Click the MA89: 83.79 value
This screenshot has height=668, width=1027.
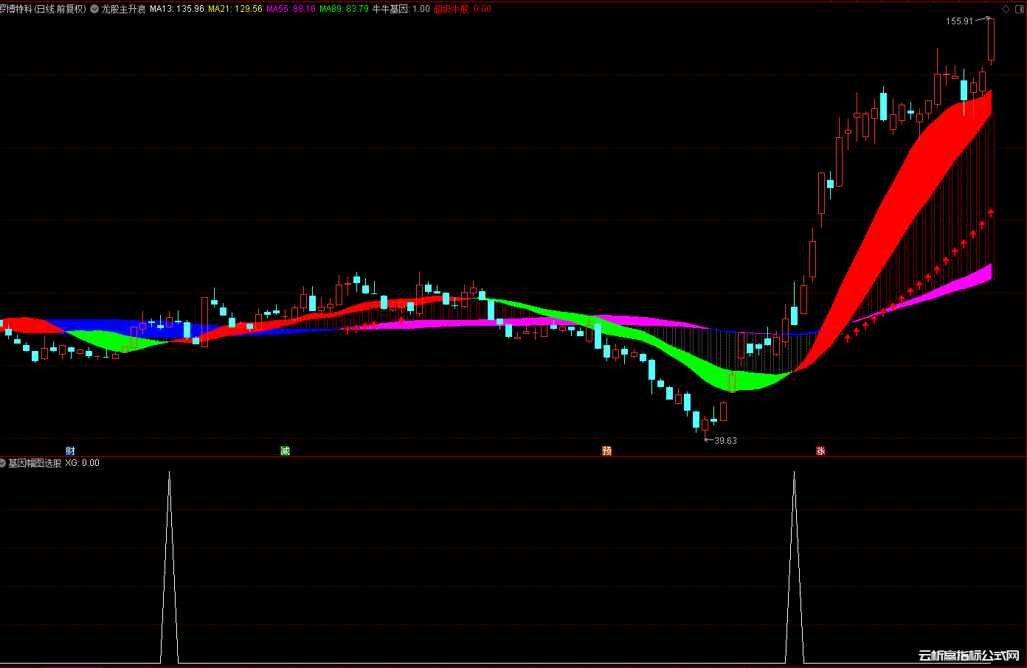(x=344, y=9)
